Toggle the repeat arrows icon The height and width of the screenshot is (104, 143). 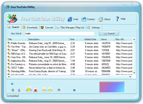pos(19,90)
